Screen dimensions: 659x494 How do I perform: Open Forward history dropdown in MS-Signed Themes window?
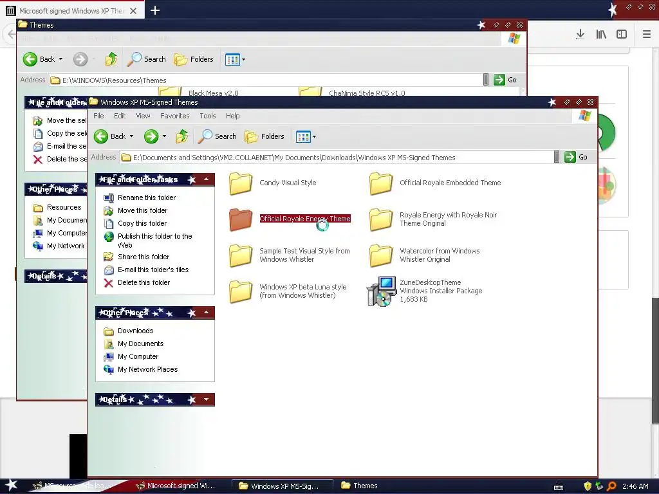pos(164,136)
